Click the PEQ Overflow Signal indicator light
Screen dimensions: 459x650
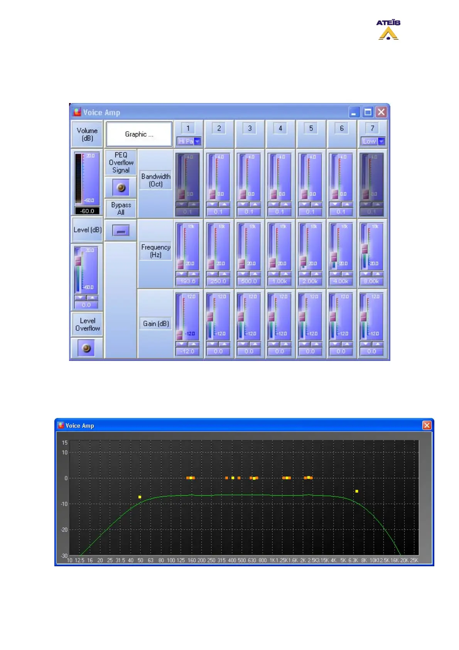point(121,188)
